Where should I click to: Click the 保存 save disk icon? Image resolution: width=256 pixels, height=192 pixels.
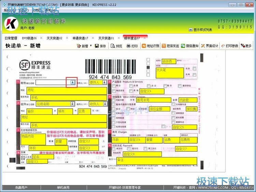[97, 46]
